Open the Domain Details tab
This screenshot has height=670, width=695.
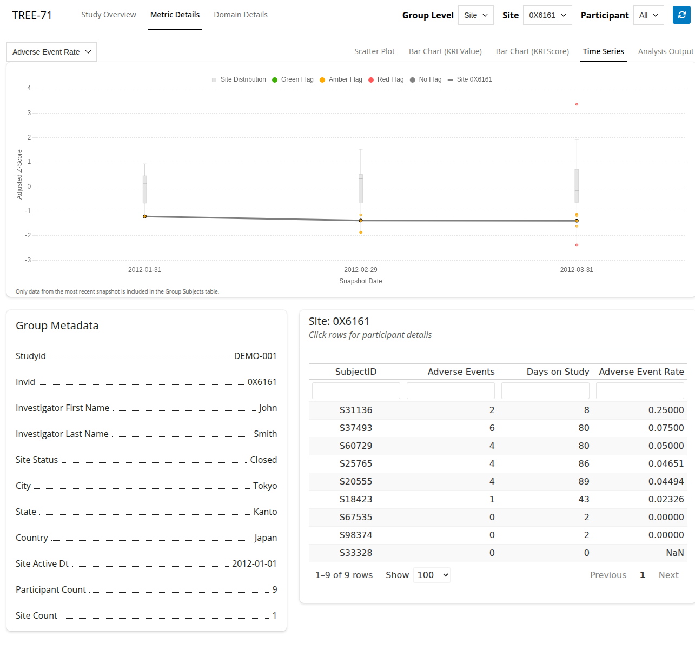[241, 15]
